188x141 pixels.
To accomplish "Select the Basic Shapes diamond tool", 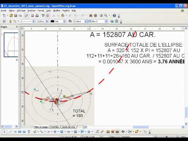I will pyautogui.click(x=55, y=132).
